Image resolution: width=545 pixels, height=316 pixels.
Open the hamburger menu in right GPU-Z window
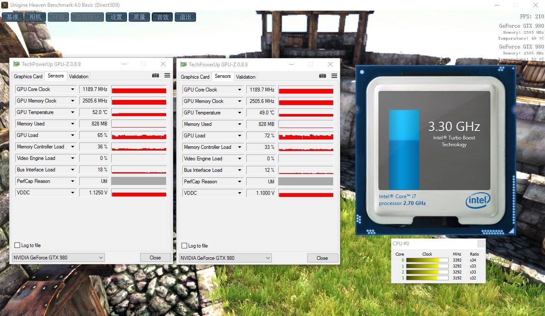pyautogui.click(x=334, y=76)
